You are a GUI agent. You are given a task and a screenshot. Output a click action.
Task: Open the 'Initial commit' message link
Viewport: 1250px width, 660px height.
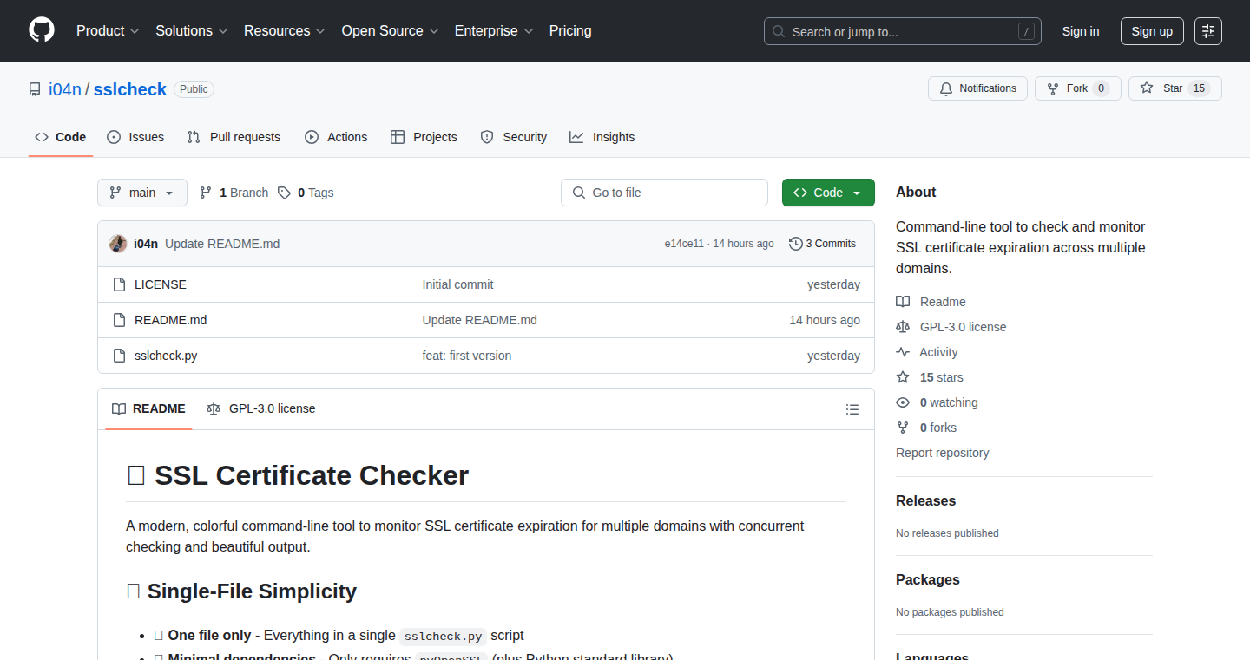coord(458,284)
